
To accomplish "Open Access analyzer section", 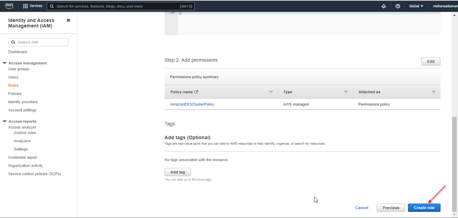I will click(x=22, y=127).
